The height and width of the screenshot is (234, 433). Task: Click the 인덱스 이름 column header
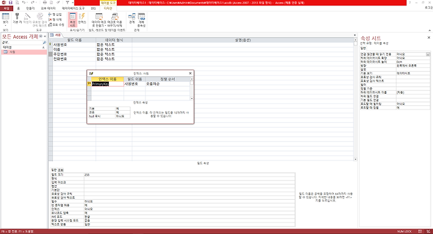(108, 79)
